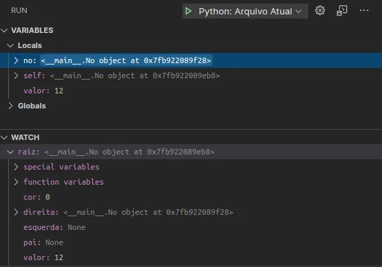The image size is (382, 267).
Task: Open the Debug Console icon
Action: coord(341,11)
